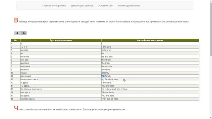The image size is (212, 119).
Task: Click the Russian cell "Вы здесь"
Action: coord(61,96)
